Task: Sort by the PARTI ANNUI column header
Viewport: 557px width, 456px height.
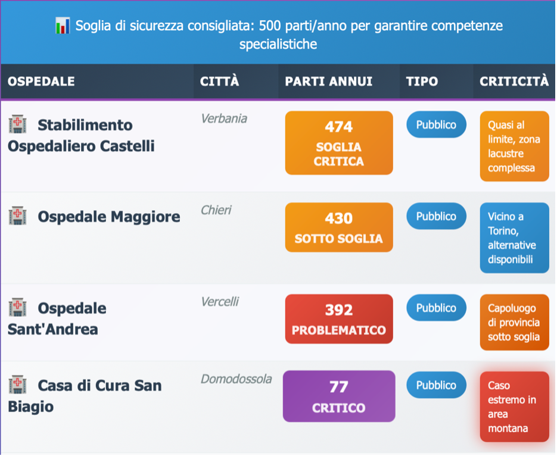Action: click(x=328, y=82)
